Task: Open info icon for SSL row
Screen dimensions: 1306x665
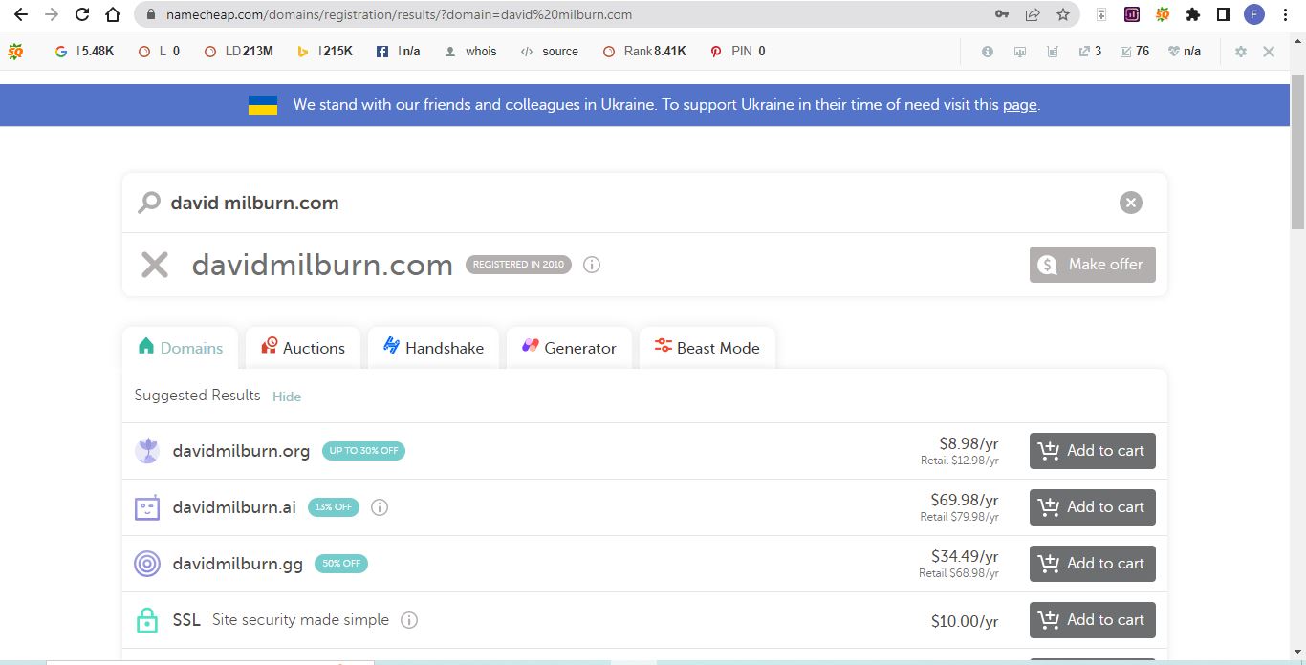Action: click(x=409, y=620)
